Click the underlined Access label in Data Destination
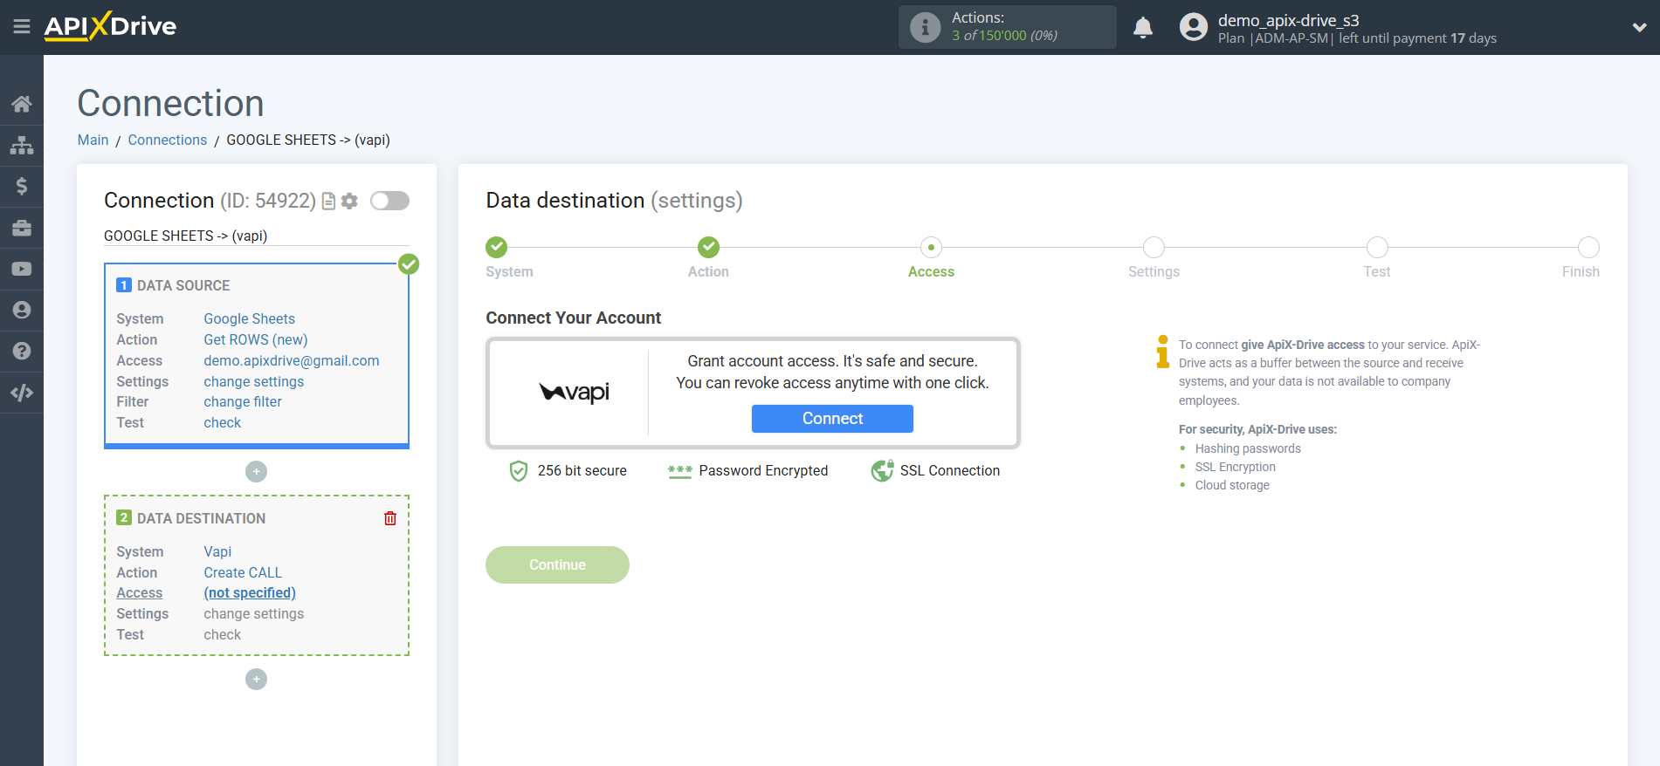 pos(140,592)
